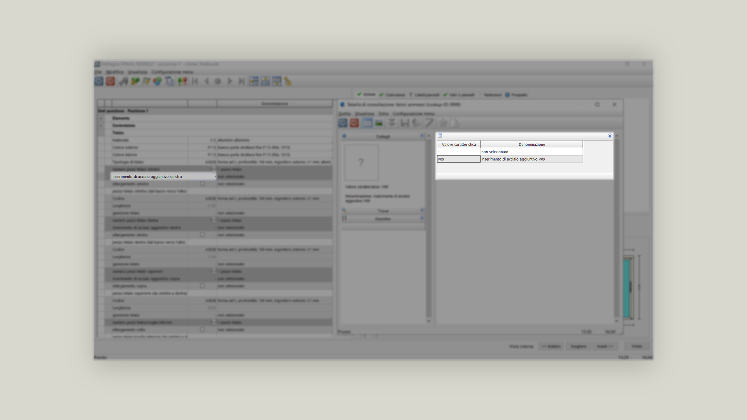Focus the value field for acciaio aggiuntivo sinistra
The height and width of the screenshot is (420, 747).
202,177
